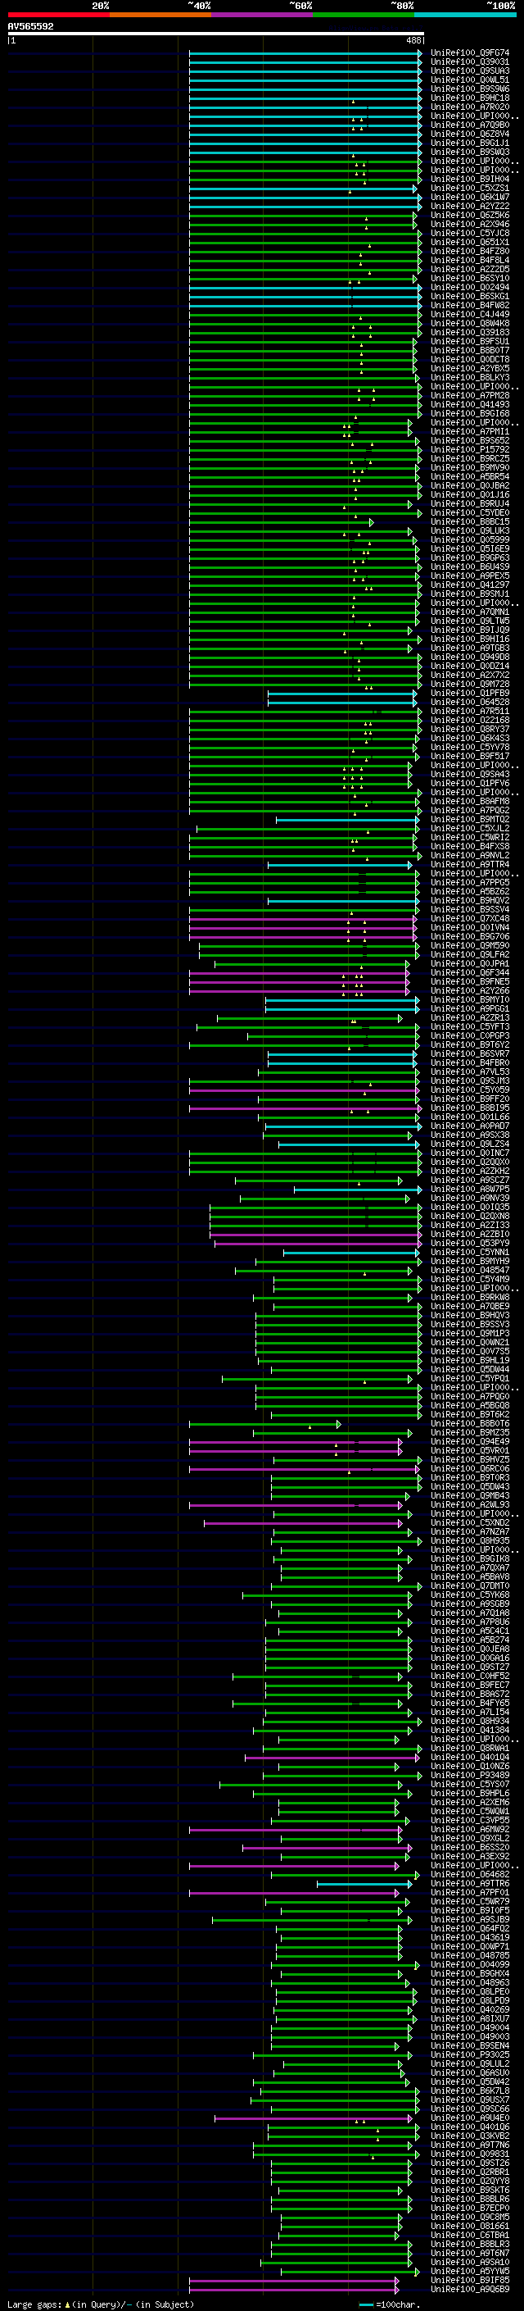Select the UniRef100_B6K7L8 label
This screenshot has width=524, height=2311.
(x=470, y=2091)
